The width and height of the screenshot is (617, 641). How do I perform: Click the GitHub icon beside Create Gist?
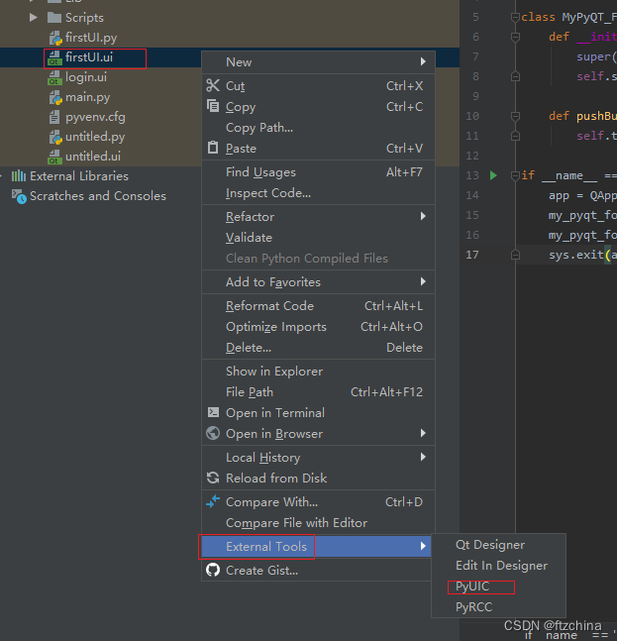[x=213, y=570]
